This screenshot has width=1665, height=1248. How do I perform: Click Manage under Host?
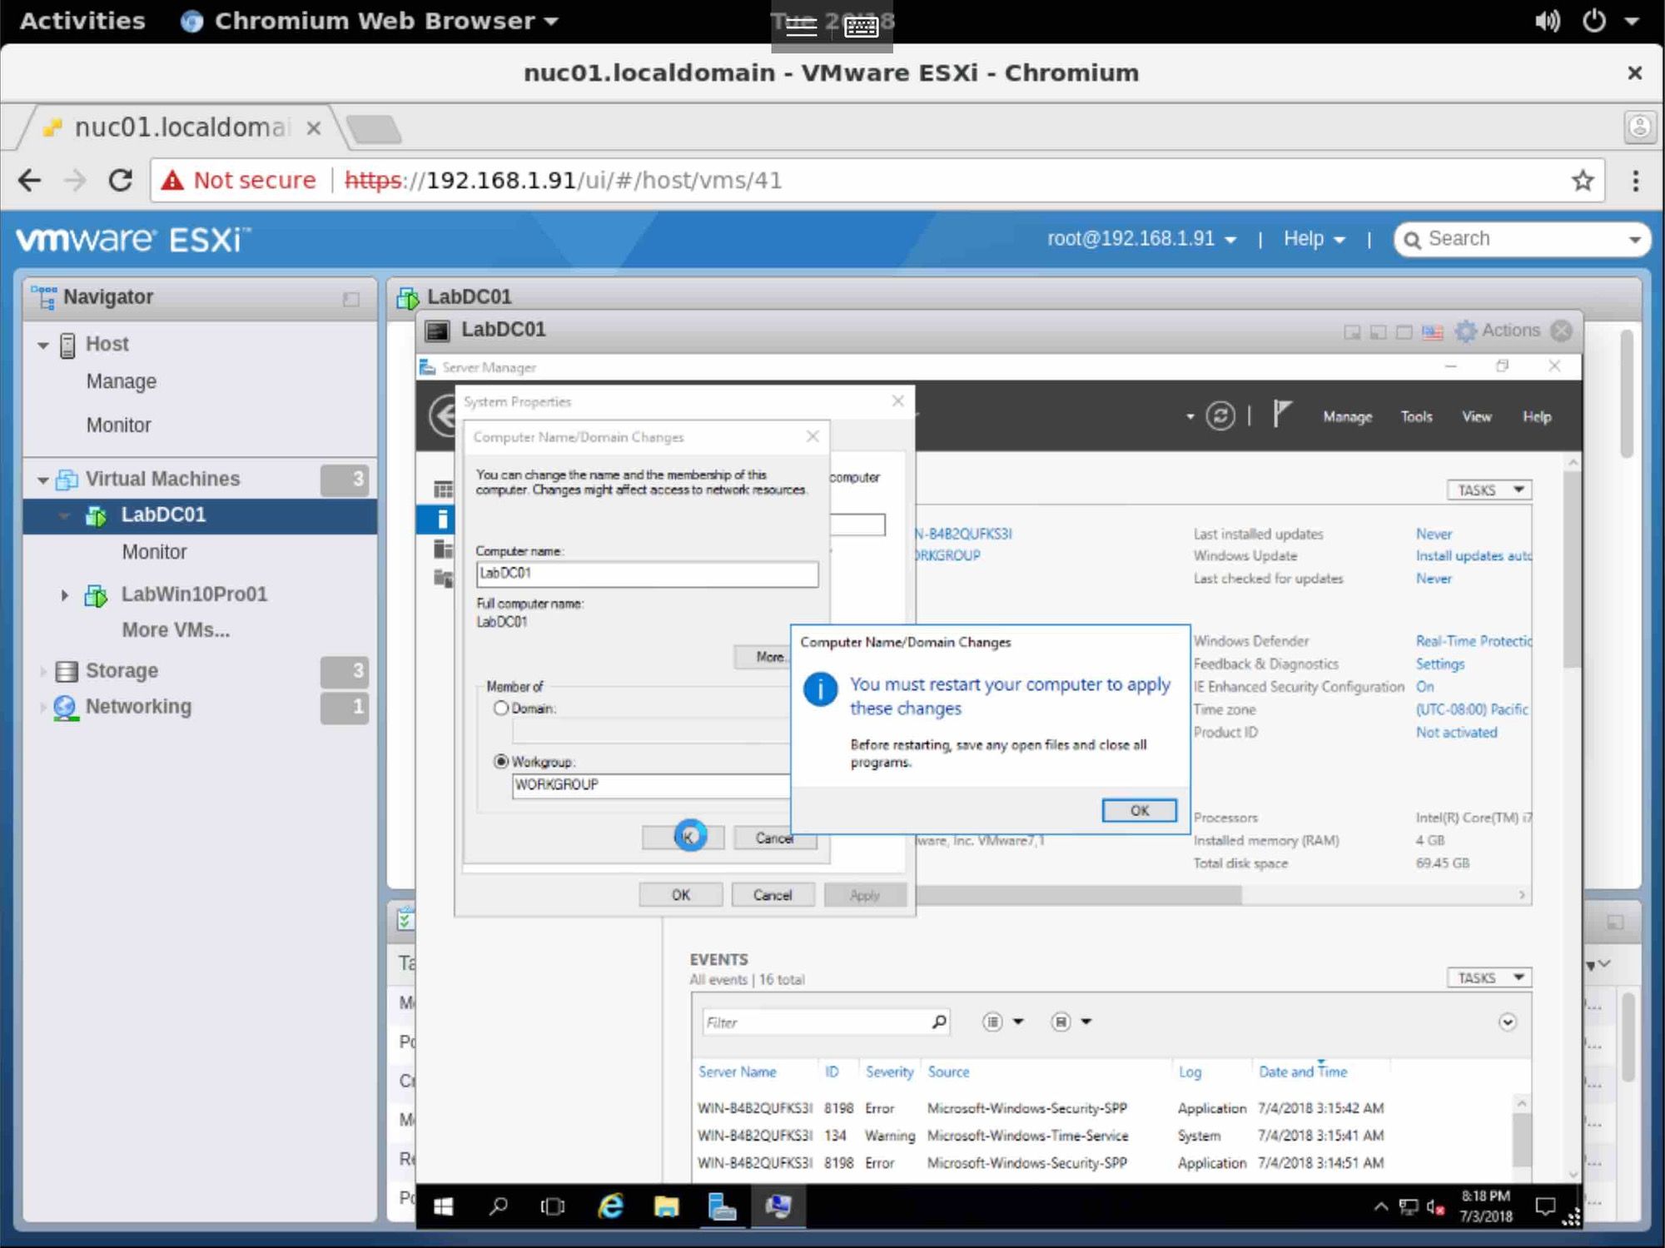tap(121, 381)
